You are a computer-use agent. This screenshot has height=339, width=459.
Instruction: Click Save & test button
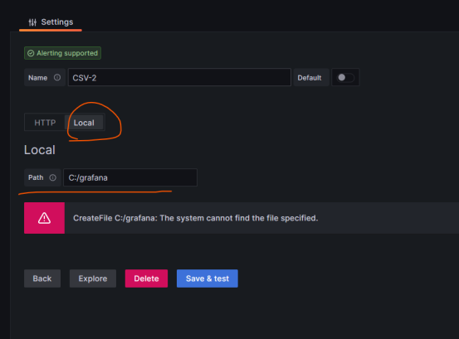[208, 278]
